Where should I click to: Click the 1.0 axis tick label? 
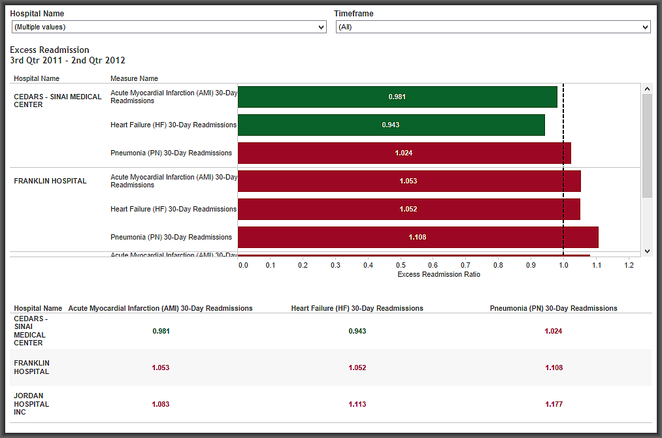click(563, 265)
